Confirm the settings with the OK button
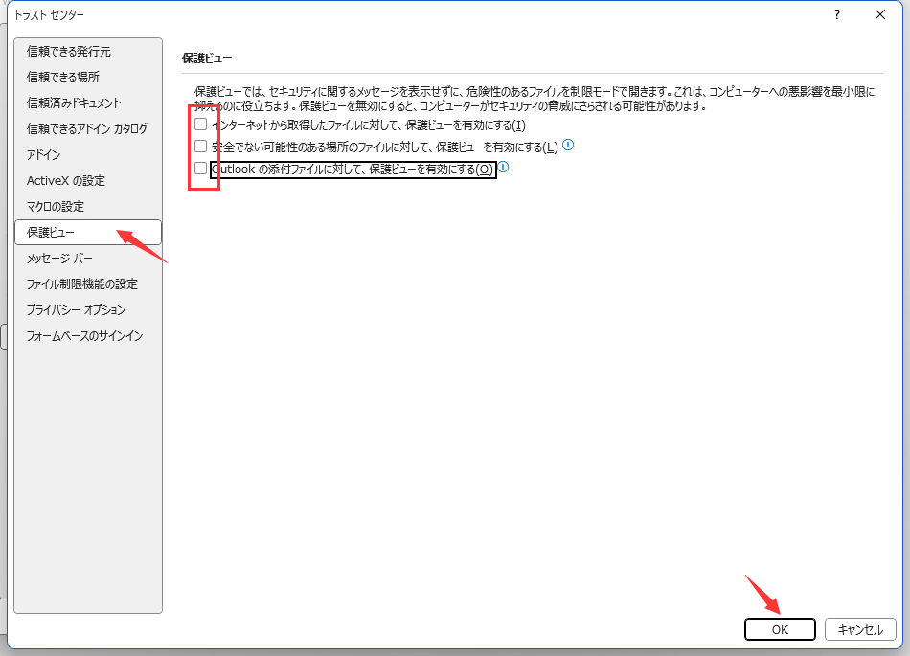The width and height of the screenshot is (910, 656). click(780, 629)
